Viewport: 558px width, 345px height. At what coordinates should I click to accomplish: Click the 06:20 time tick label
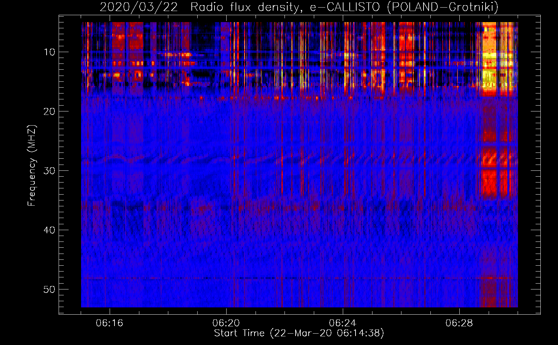tap(226, 323)
